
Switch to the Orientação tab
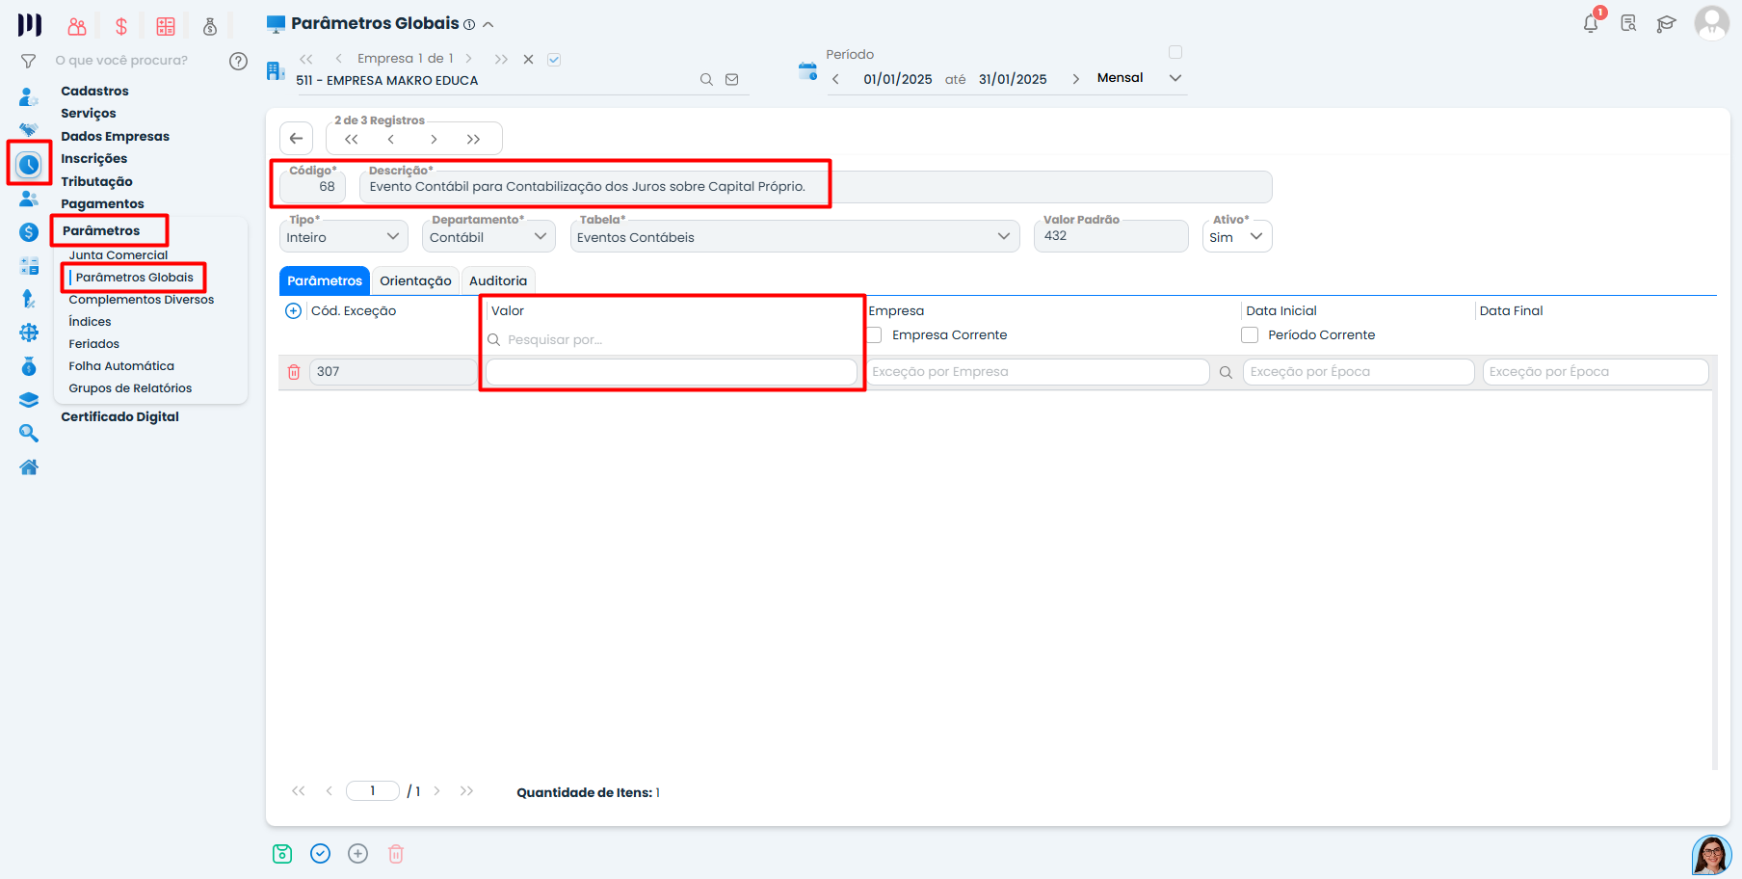point(415,280)
